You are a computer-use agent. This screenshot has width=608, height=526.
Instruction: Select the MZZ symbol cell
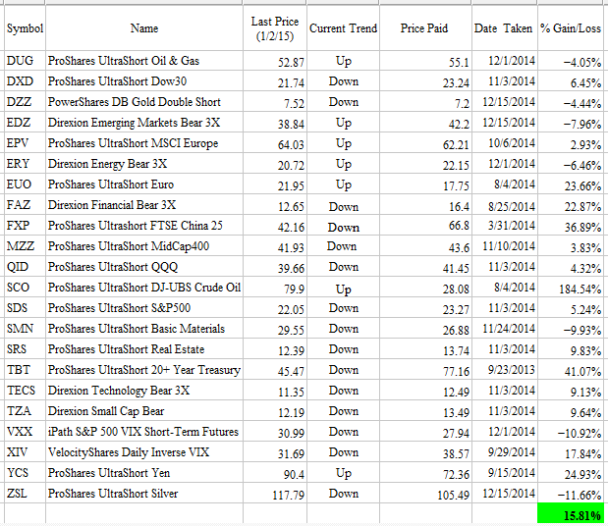(x=25, y=246)
